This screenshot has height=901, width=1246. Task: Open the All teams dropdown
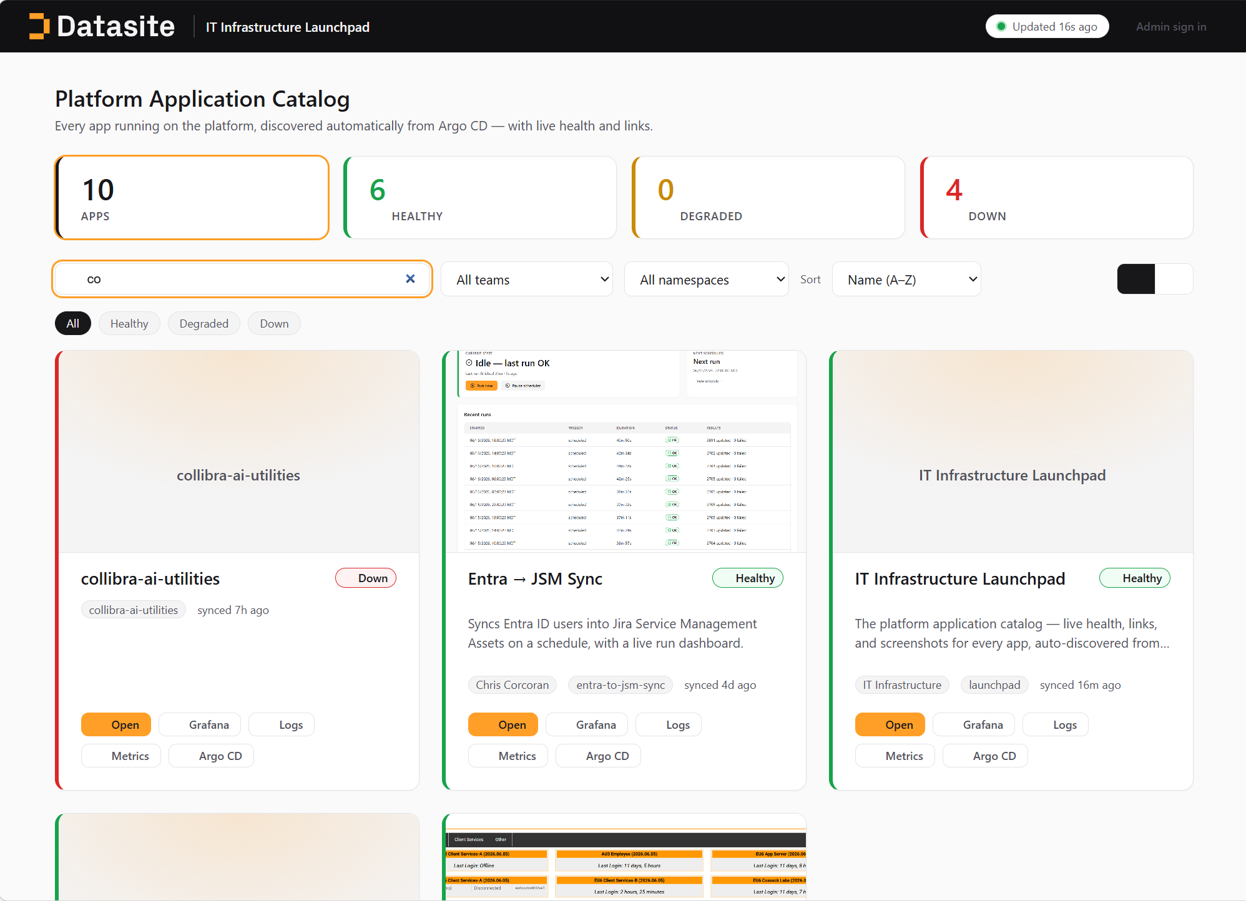tap(527, 280)
